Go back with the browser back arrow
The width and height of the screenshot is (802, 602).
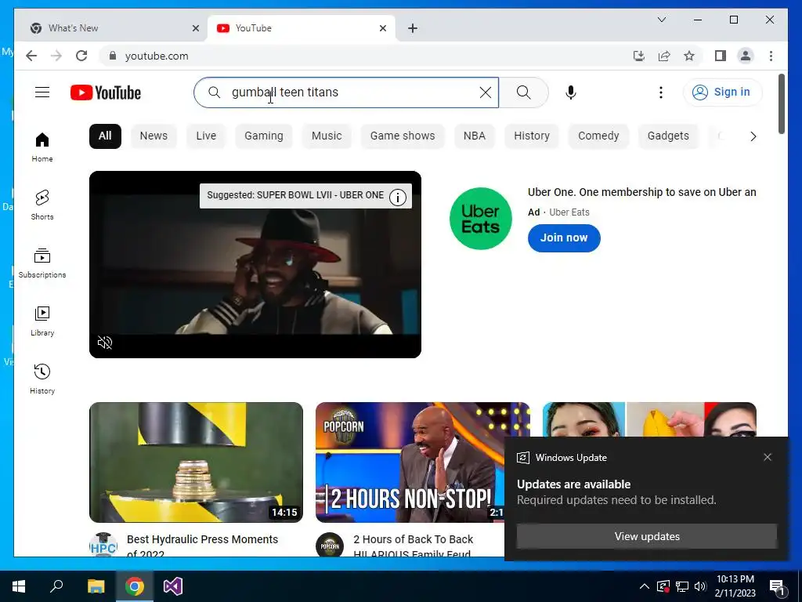31,56
